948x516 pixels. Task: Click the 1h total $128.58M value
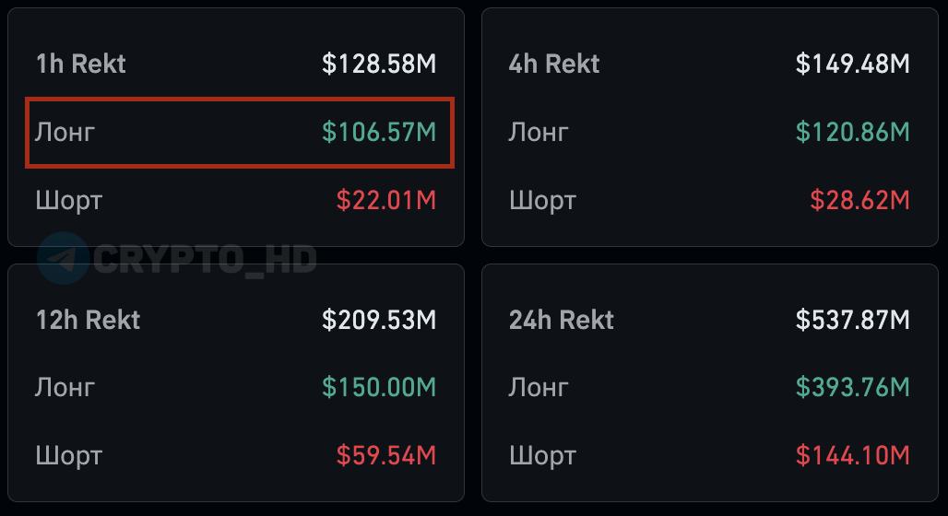[x=379, y=64]
